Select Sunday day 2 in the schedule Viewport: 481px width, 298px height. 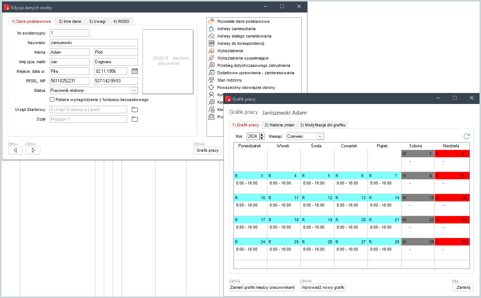(x=452, y=154)
